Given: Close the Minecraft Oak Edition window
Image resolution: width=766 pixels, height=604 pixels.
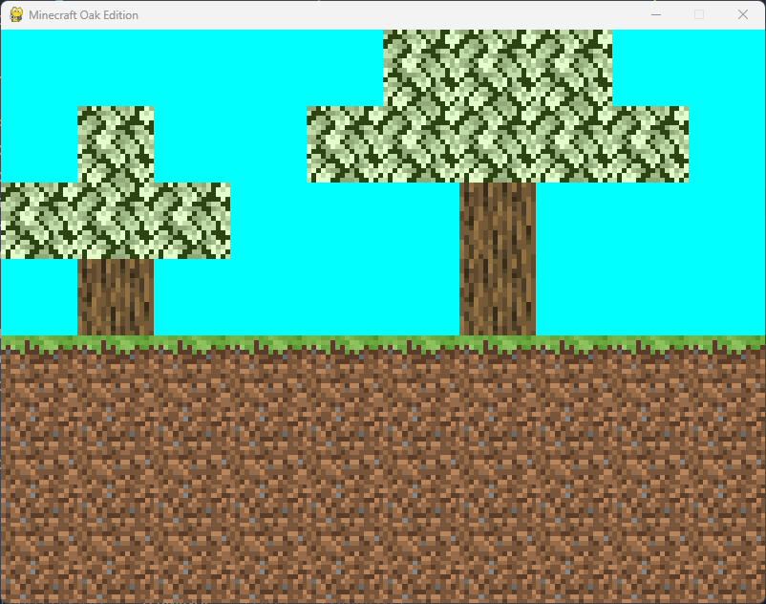Looking at the screenshot, I should click(x=742, y=14).
